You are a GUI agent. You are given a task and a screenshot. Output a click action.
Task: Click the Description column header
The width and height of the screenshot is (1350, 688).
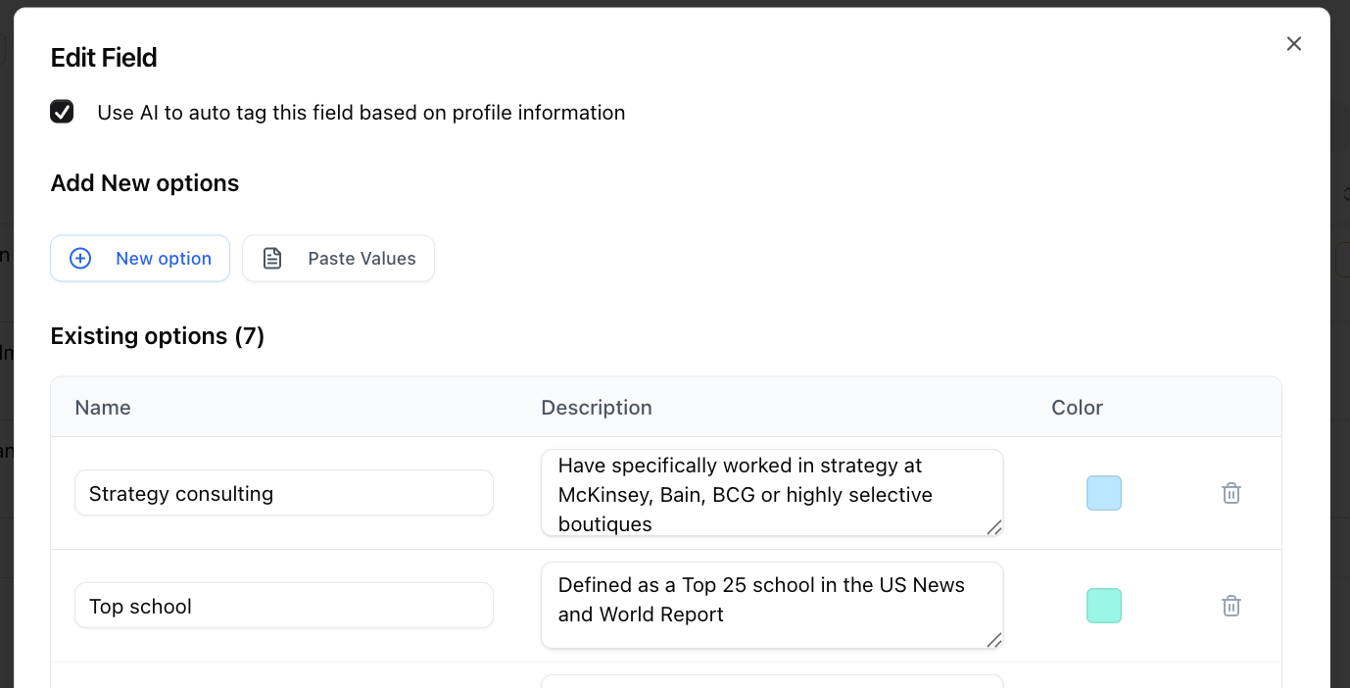coord(597,408)
